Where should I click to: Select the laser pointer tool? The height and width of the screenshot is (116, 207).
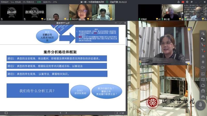(203, 34)
